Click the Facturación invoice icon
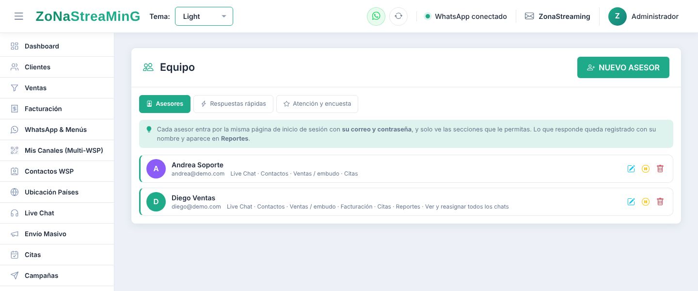The image size is (698, 291). pos(15,109)
